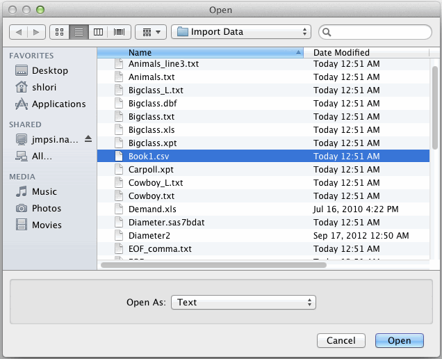
Task: Click the Open button
Action: click(x=400, y=340)
